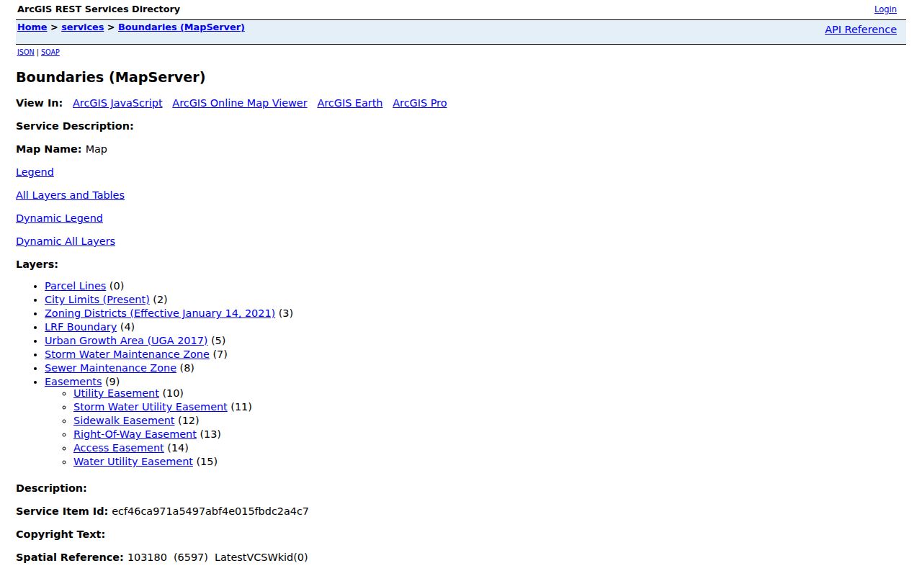Open the Right-Of-Way Easement sublayer
The height and width of the screenshot is (576, 922).
pyautogui.click(x=135, y=434)
